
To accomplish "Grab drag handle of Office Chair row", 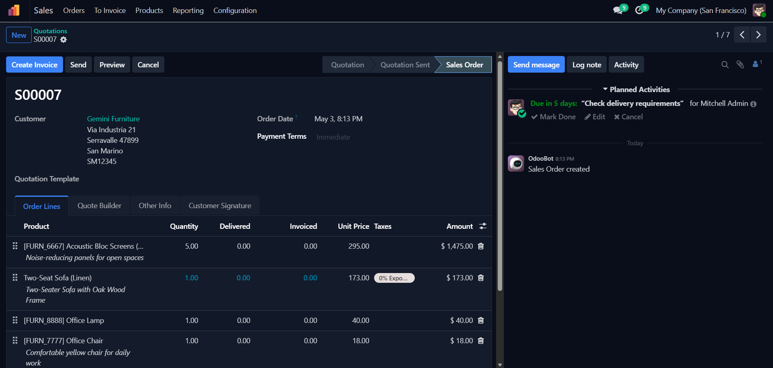I will click(15, 340).
